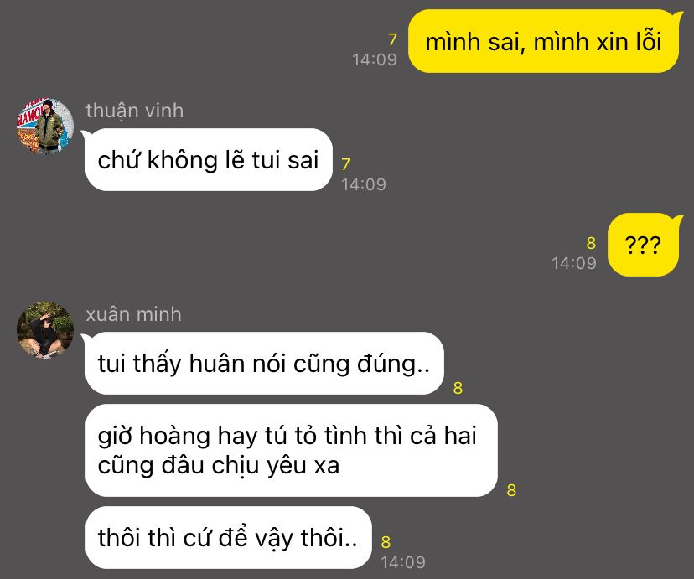Tap unread count 8 beside the 'yêu xa' message
Viewport: 694px width, 579px height.
tap(511, 490)
